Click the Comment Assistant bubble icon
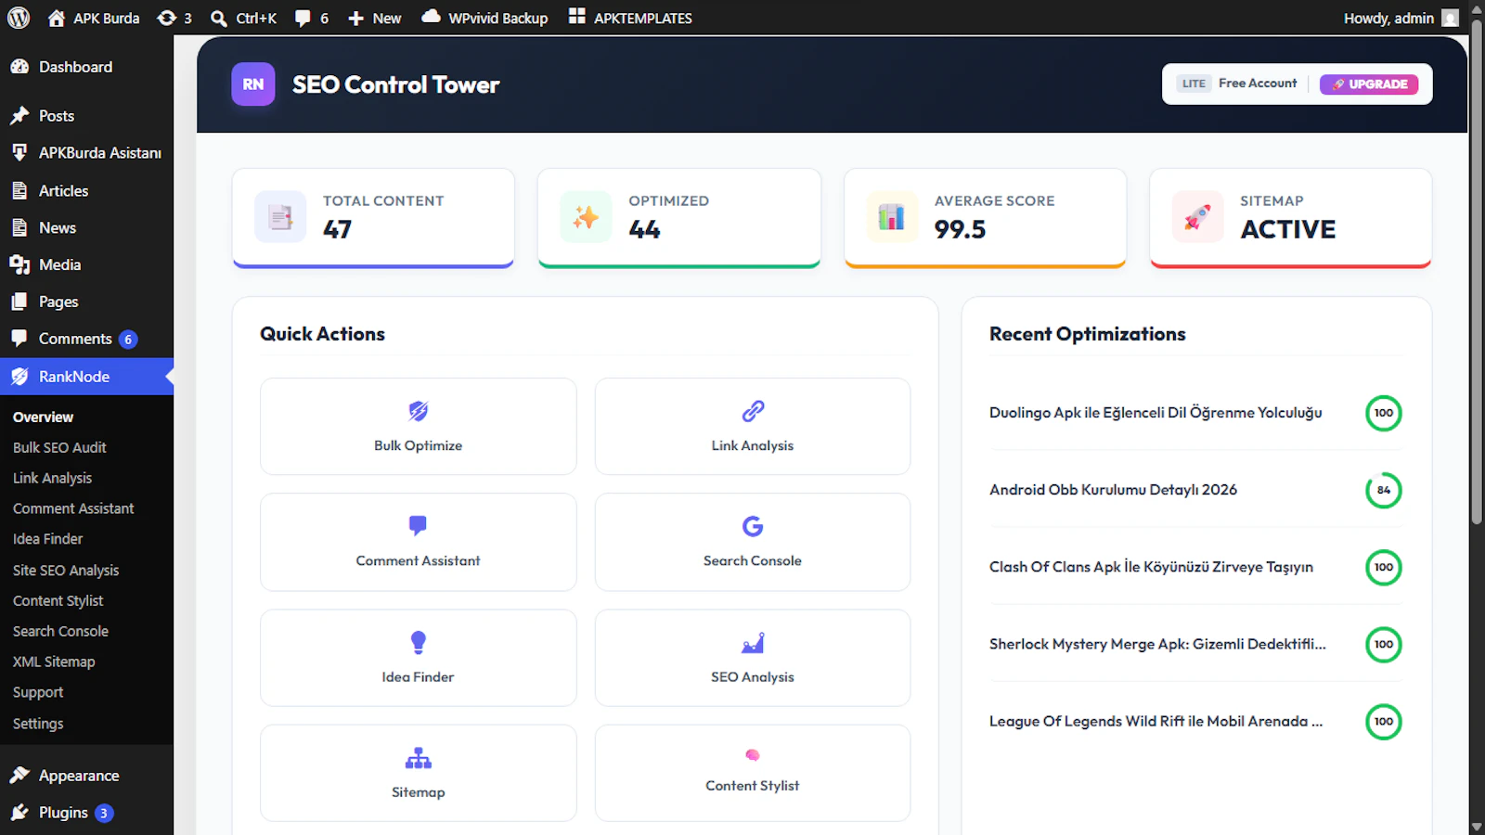 coord(419,526)
